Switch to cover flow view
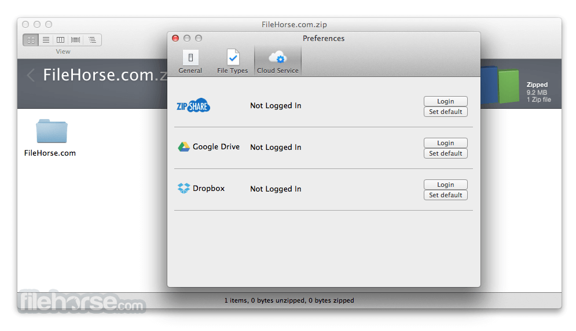This screenshot has width=576, height=331. coord(76,40)
